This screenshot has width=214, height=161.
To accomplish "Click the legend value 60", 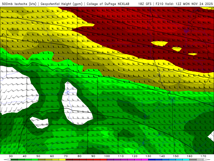I will click(x=52, y=156).
